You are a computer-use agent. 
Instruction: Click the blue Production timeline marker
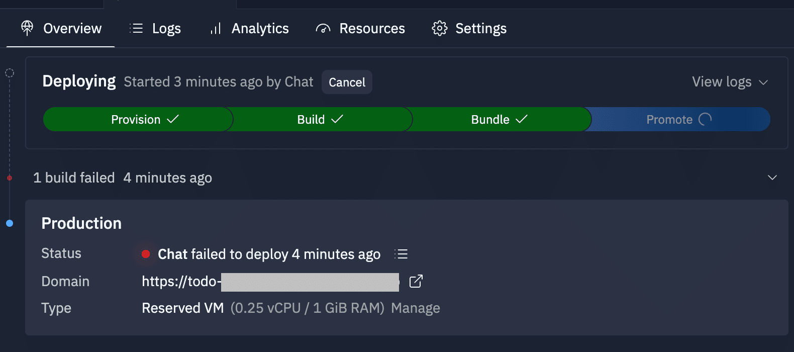coord(10,223)
